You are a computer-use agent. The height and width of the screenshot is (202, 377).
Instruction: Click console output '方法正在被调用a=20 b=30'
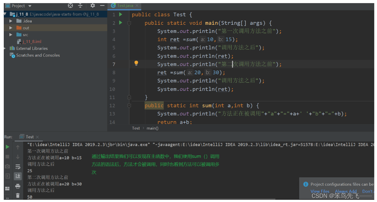pos(55,184)
